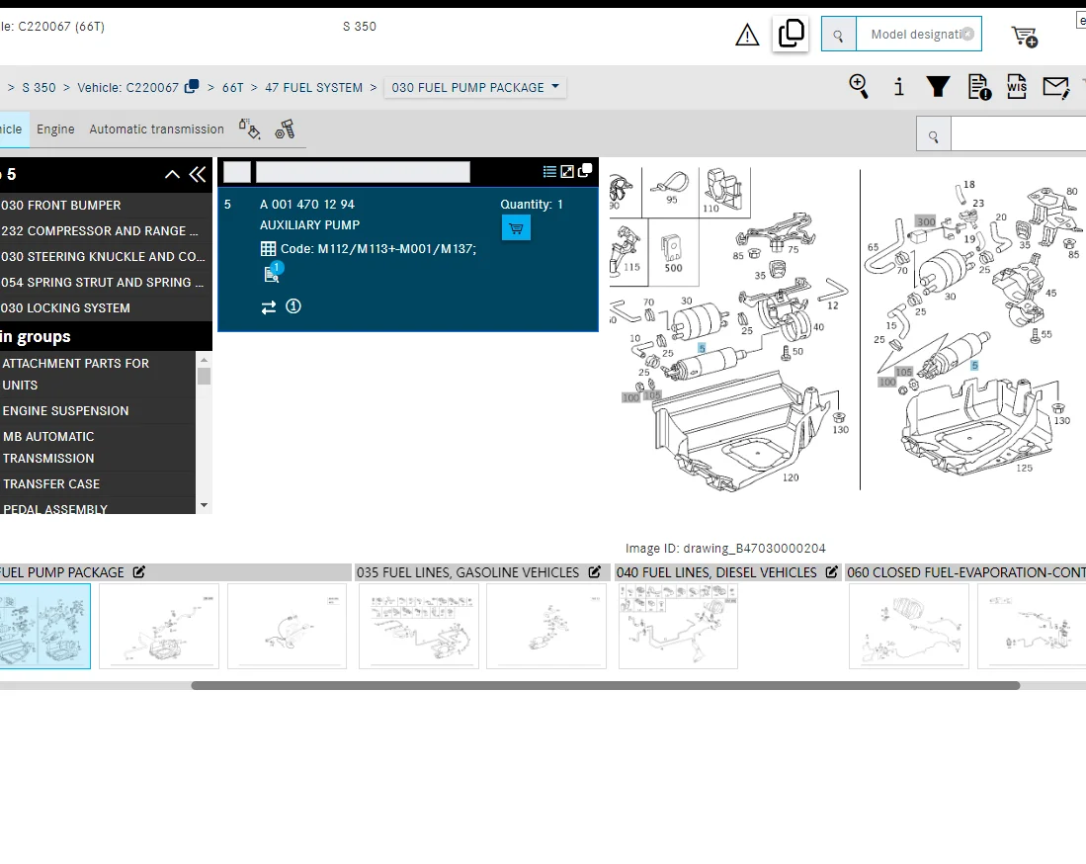Open the code table grid icon
1086x864 pixels.
coord(268,249)
